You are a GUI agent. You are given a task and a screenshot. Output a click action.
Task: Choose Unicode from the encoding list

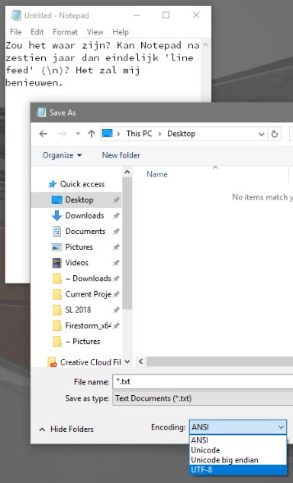tap(238, 450)
